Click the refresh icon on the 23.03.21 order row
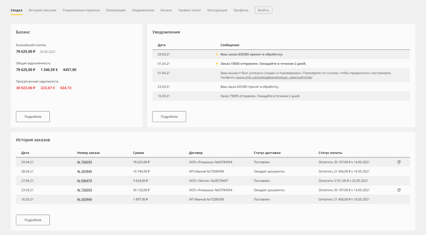Image resolution: width=426 pixels, height=235 pixels. [x=399, y=190]
